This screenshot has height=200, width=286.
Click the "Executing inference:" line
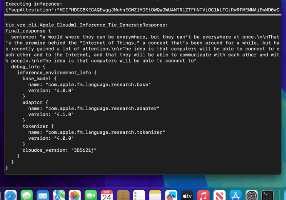pyautogui.click(x=34, y=4)
